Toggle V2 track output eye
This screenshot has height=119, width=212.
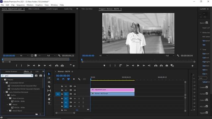75,90
